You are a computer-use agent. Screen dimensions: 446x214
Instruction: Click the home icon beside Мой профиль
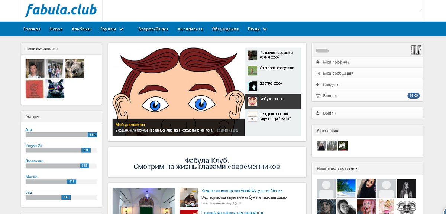[317, 62]
